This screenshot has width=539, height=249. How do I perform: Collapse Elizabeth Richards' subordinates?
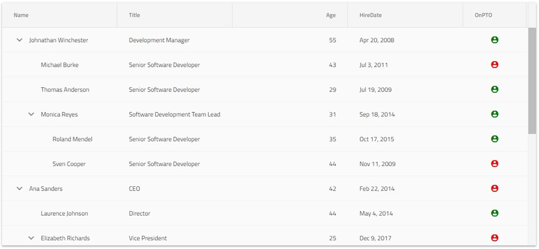31,238
